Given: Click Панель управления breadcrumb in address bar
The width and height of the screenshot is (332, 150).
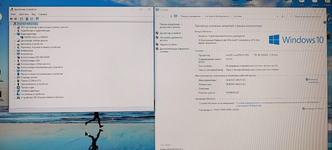Looking at the screenshot, I should [x=190, y=16].
